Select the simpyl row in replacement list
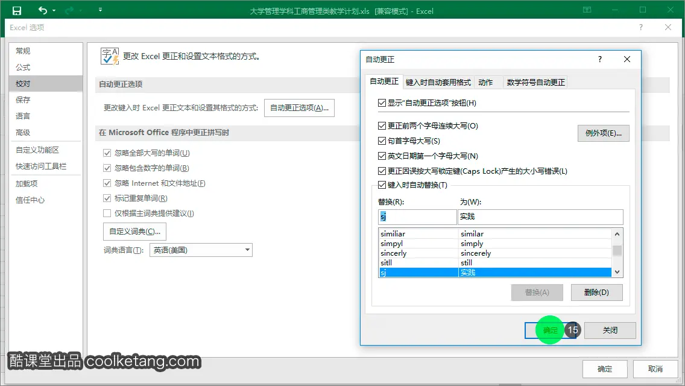The height and width of the screenshot is (386, 685). (495, 244)
